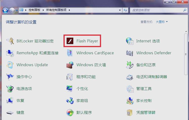Expand the address bar history dropdown
Screen dimensions: 189x120
click(120, 10)
